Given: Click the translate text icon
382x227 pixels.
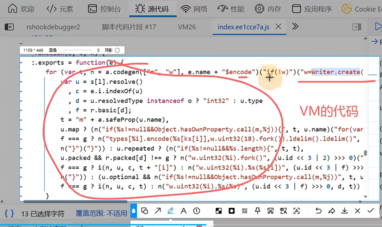Looking at the screenshot, I should coord(283,211).
